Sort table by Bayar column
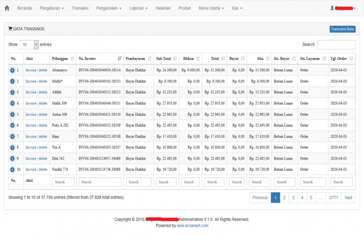 [237, 59]
